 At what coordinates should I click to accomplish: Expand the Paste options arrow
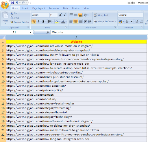click(5, 23)
